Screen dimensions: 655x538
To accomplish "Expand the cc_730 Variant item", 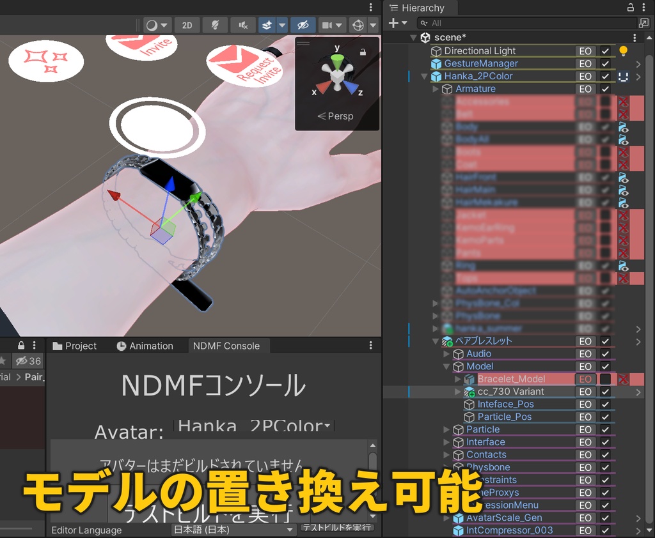I will 458,391.
